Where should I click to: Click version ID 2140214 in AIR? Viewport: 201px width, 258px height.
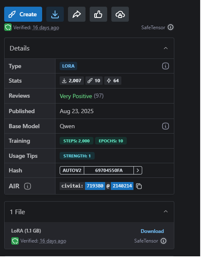coord(122,186)
